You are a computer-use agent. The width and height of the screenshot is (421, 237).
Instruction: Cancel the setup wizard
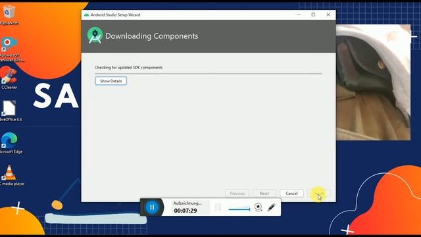(291, 193)
